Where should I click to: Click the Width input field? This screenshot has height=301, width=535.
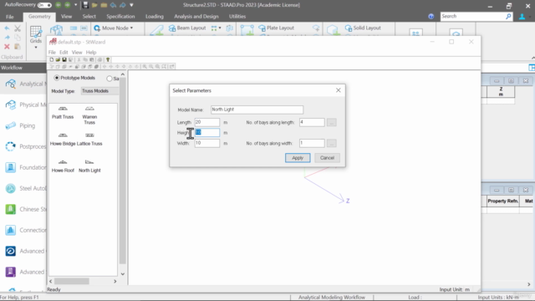point(207,143)
